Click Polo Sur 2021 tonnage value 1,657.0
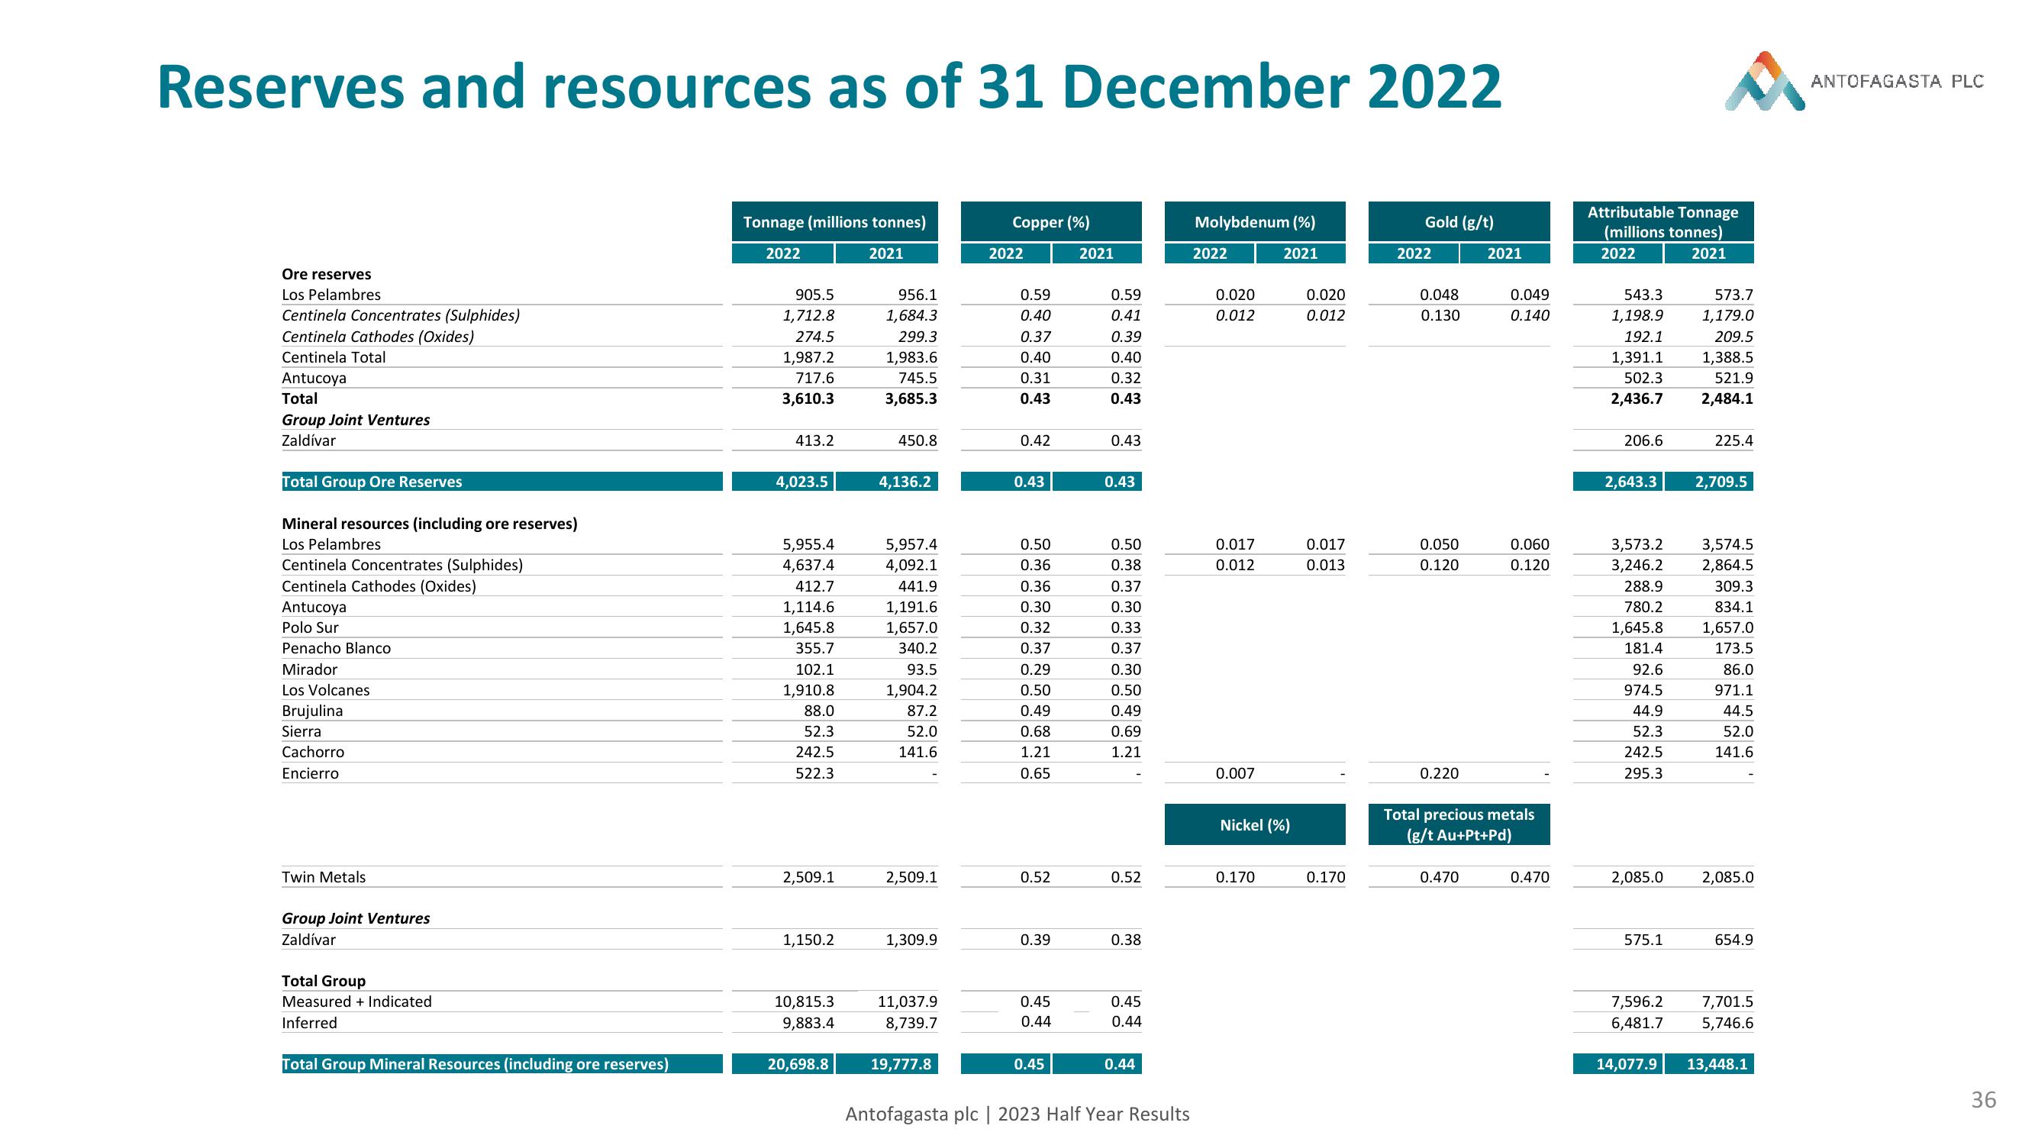The height and width of the screenshot is (1145, 2035). tap(911, 627)
